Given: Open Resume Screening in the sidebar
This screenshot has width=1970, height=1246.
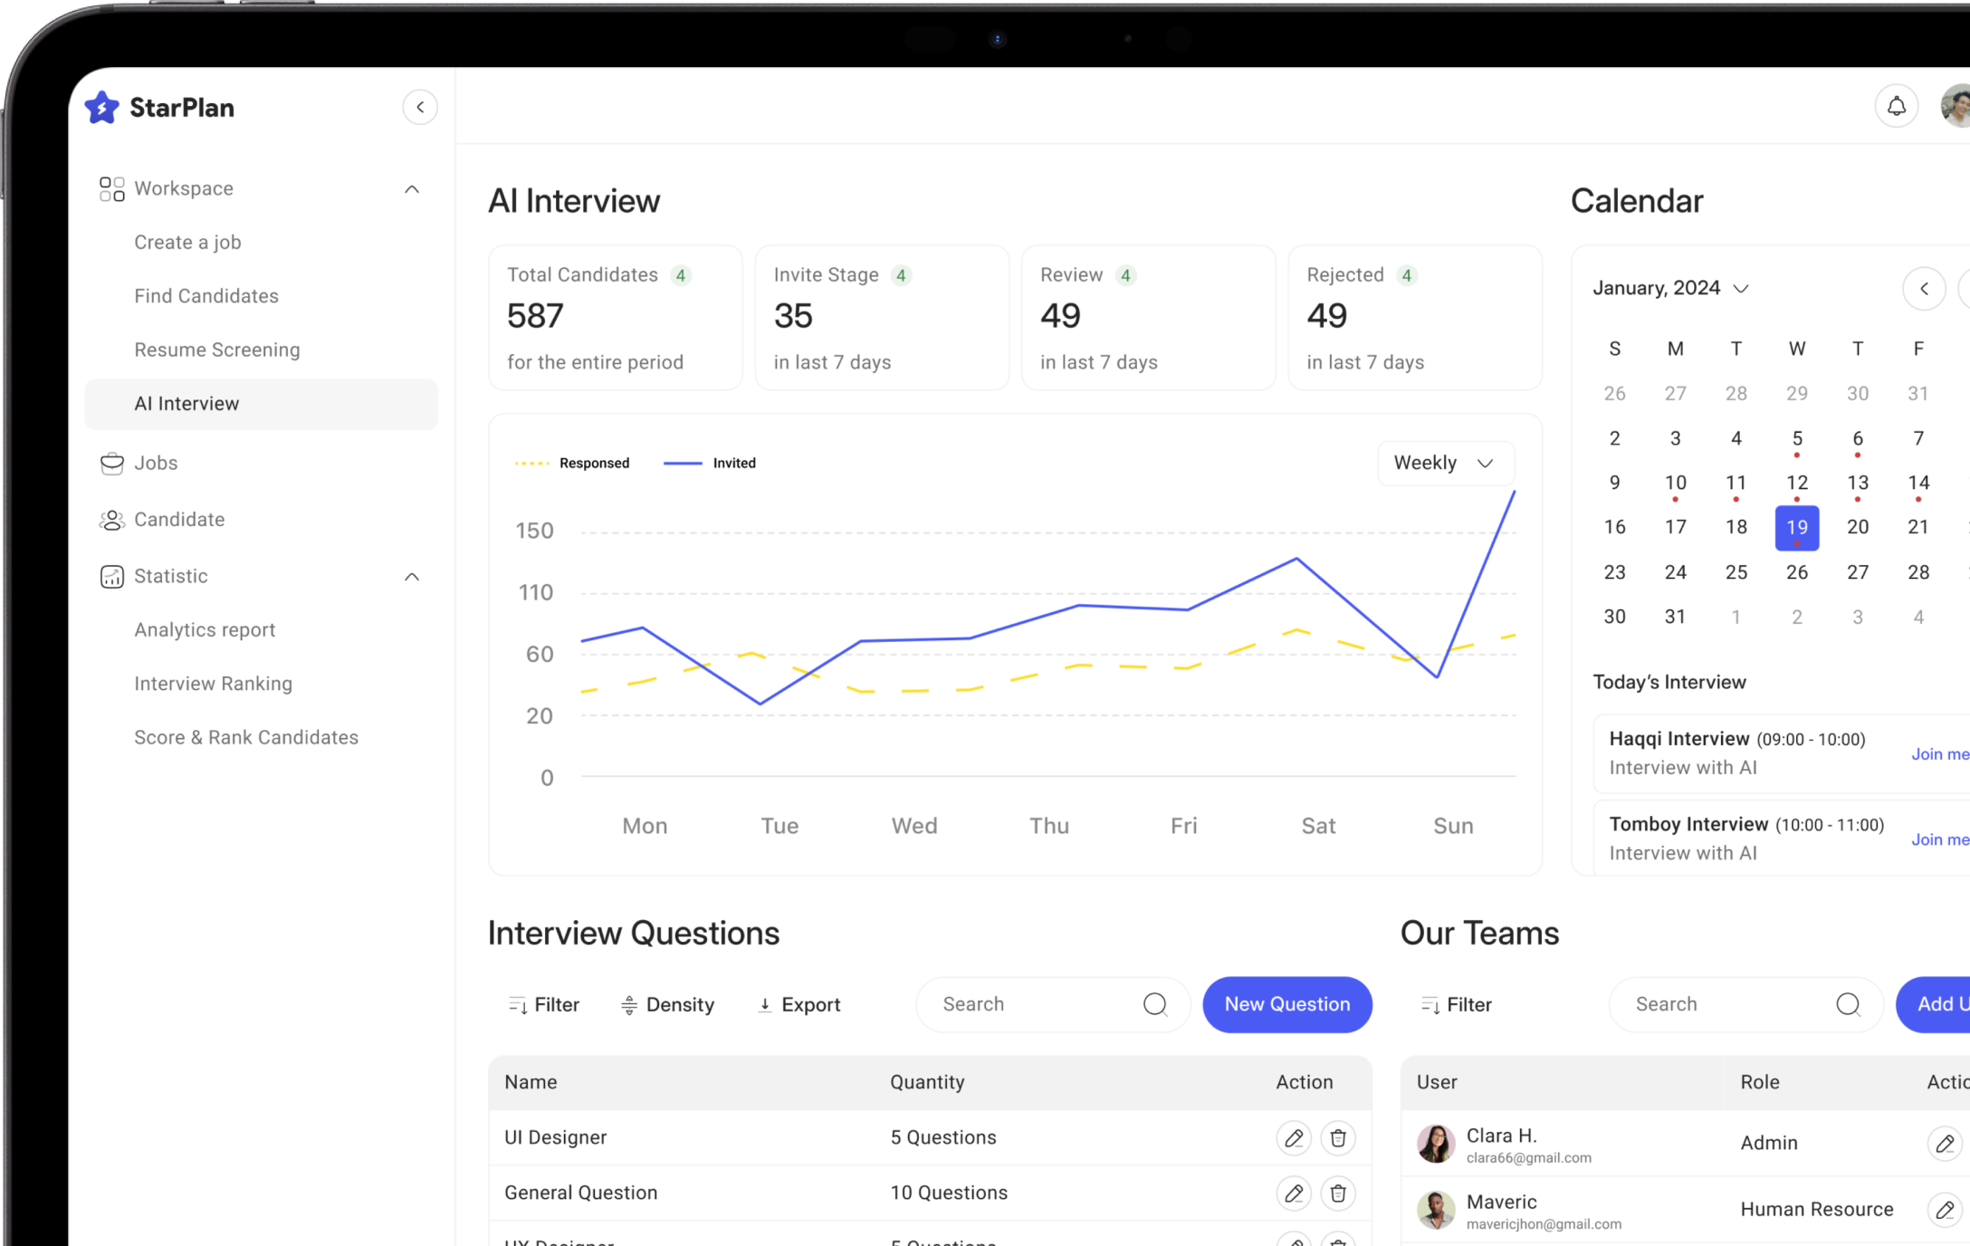Looking at the screenshot, I should (x=217, y=350).
